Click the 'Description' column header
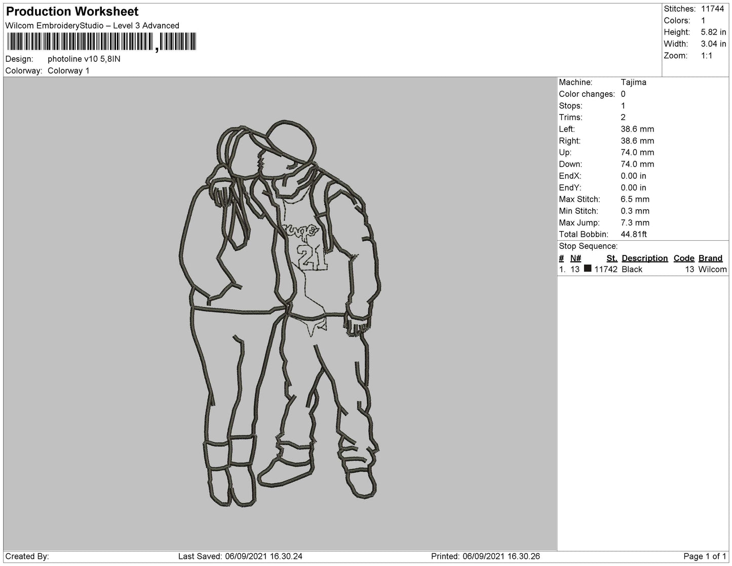 point(644,258)
